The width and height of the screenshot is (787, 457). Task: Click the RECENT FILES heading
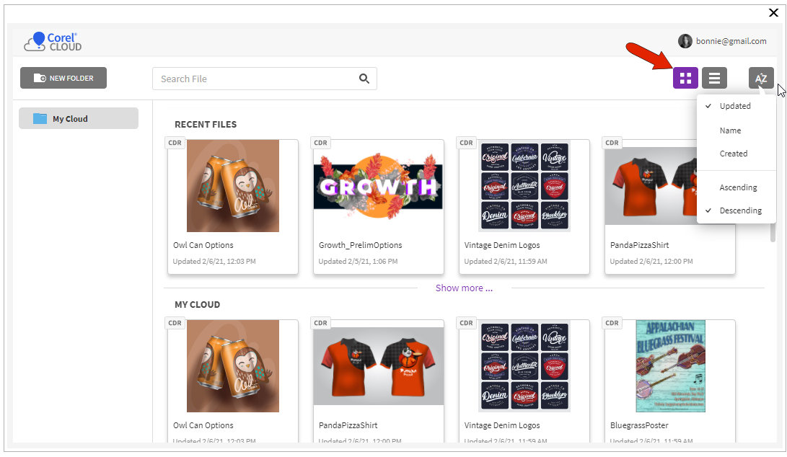click(x=206, y=125)
